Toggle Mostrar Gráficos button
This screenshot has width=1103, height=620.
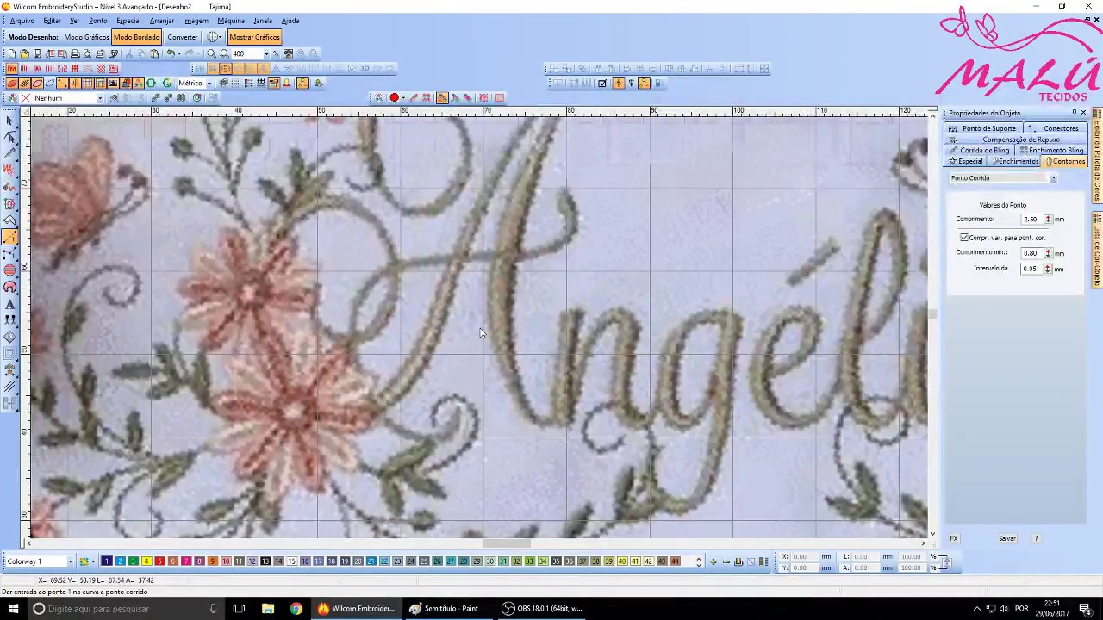254,37
